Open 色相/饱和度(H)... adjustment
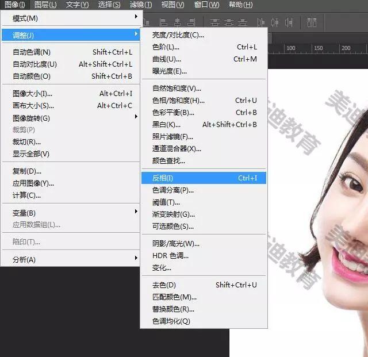The image size is (368, 357). 204,101
